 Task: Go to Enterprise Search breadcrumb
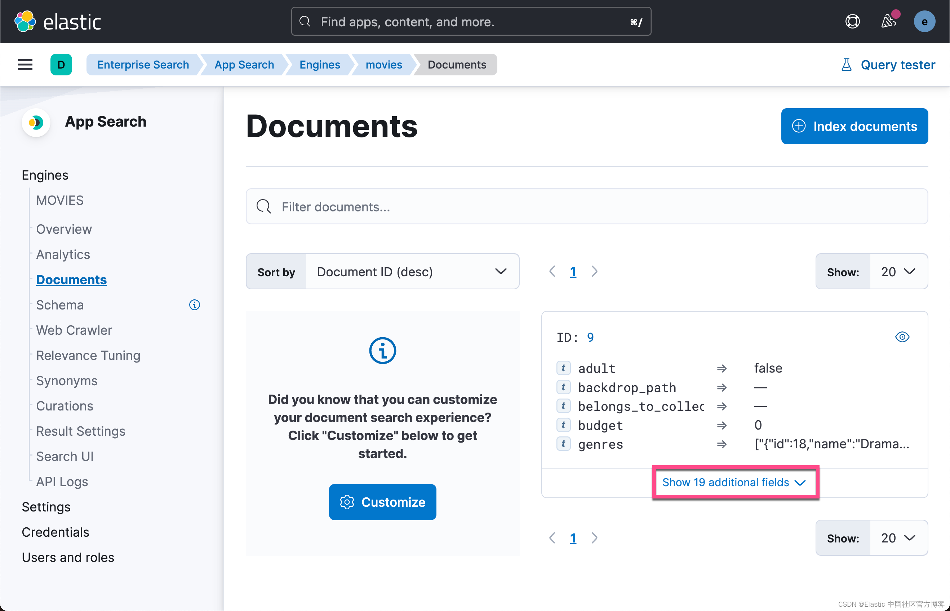pos(143,65)
